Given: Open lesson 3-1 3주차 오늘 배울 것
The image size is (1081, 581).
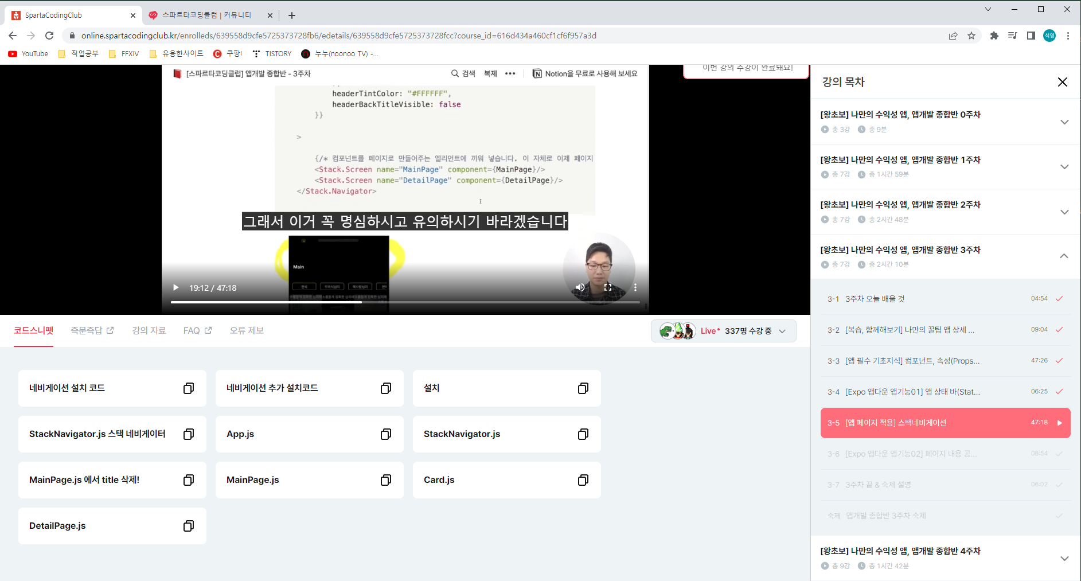Looking at the screenshot, I should 946,299.
